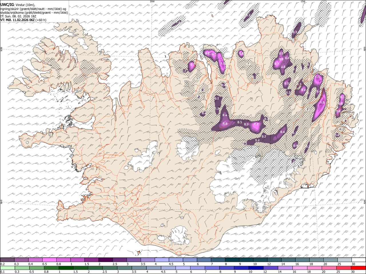Click the '12' label in top legend row
366x274 pixels.
click(x=269, y=264)
